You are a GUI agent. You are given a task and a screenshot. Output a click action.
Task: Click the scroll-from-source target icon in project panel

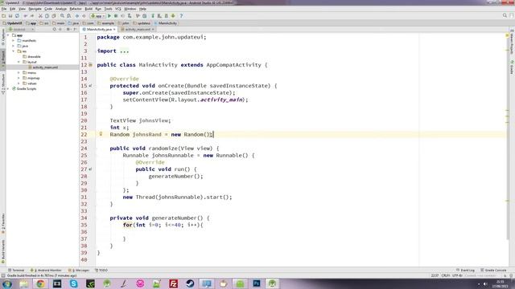coord(55,29)
